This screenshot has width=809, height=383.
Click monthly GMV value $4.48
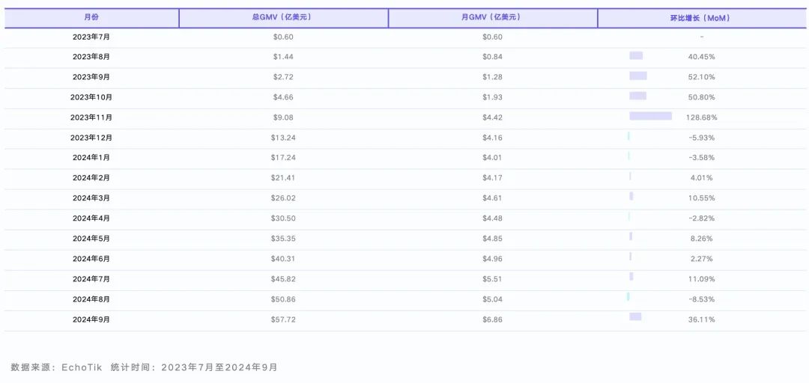click(x=492, y=218)
